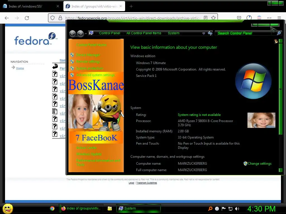The width and height of the screenshot is (286, 214).
Task: Close the Index of /windows/10/ tab
Action: [58, 6]
